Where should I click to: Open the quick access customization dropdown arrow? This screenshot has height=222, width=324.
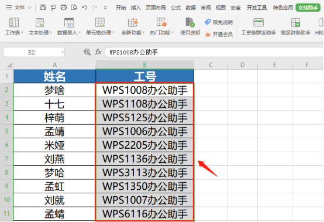105,8
